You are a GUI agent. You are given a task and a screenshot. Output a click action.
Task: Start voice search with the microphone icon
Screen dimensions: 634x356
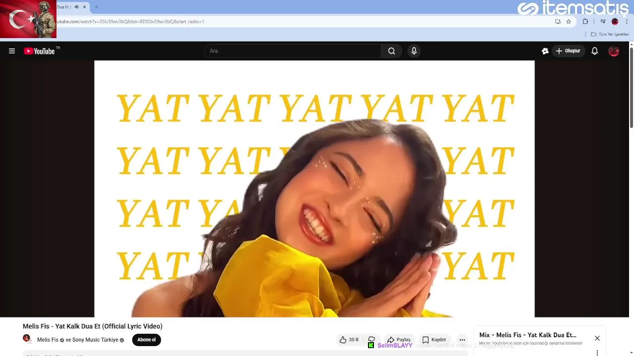coord(414,51)
